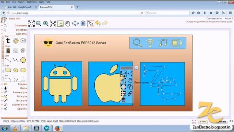234x132 pixels.
Task: Open the Windows Start menu
Action: pyautogui.click(x=4, y=128)
